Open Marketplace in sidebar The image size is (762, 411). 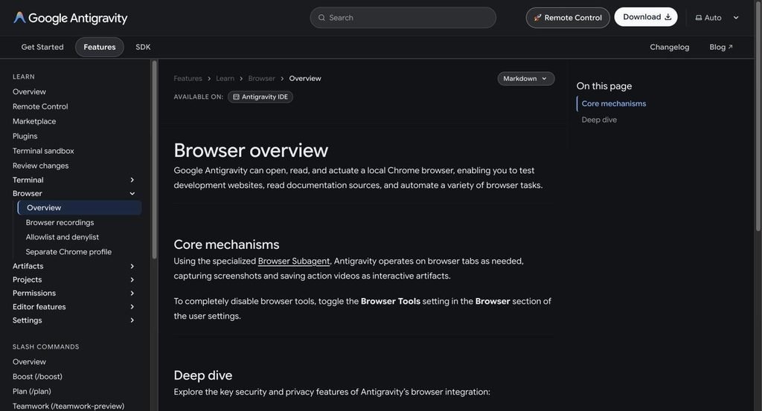[34, 121]
